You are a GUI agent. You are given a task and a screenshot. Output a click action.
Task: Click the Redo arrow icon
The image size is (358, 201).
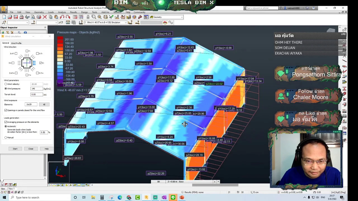[68, 17]
